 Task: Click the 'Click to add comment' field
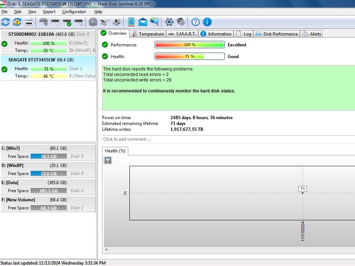pyautogui.click(x=227, y=139)
